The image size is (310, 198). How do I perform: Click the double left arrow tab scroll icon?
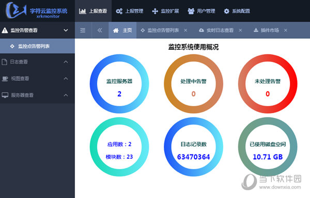(x=100, y=31)
